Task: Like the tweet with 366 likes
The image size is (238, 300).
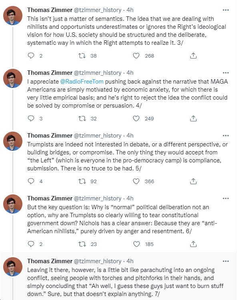Action: pos(136,181)
